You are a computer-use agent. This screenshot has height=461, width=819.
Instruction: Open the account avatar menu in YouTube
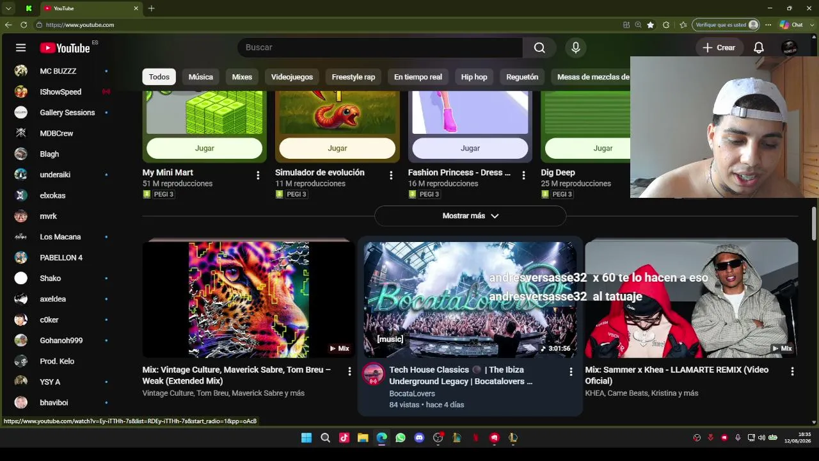click(790, 47)
